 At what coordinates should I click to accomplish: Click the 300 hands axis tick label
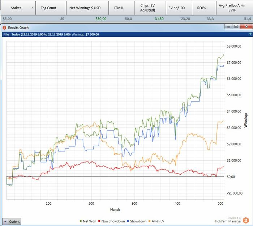[134, 203]
